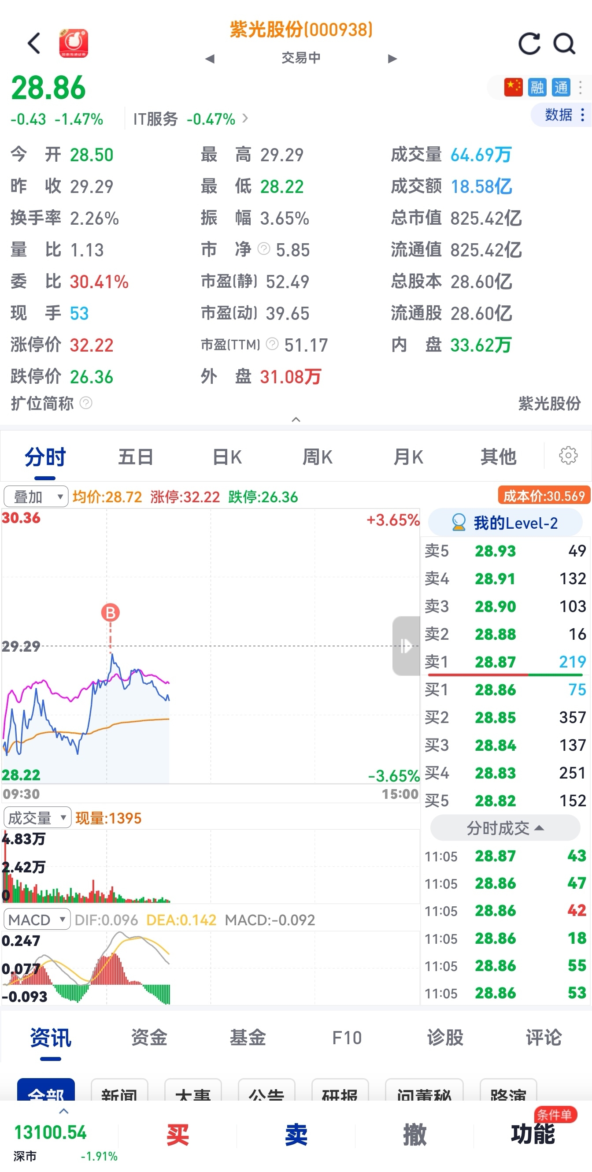The height and width of the screenshot is (1172, 592).
Task: Open chart settings gear icon
Action: coord(568,456)
